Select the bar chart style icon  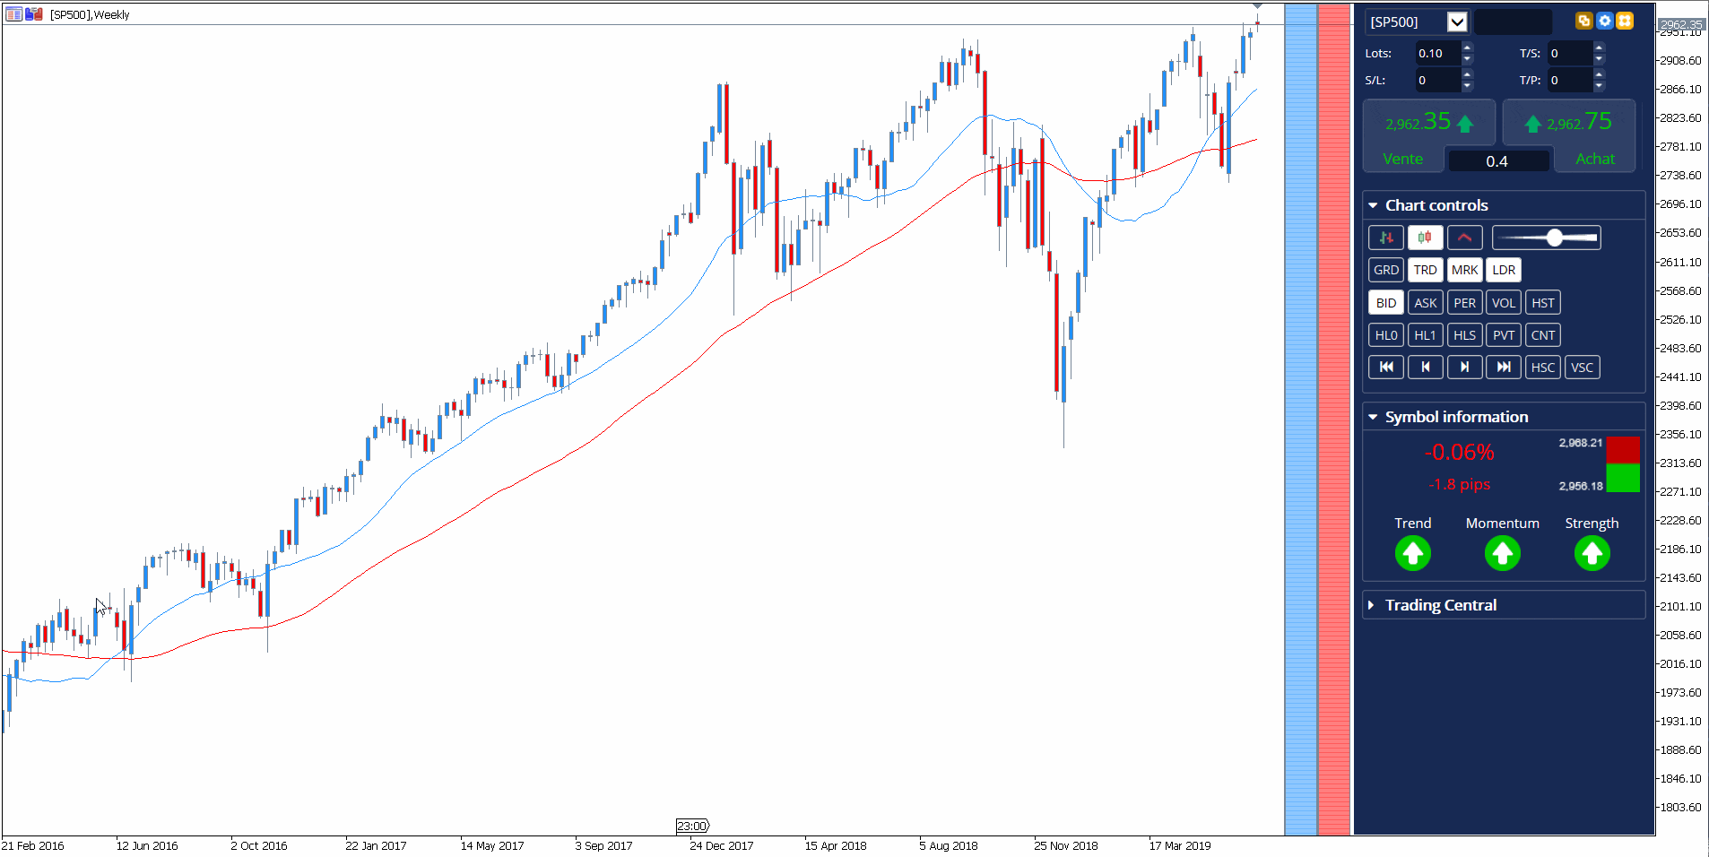point(1385,238)
